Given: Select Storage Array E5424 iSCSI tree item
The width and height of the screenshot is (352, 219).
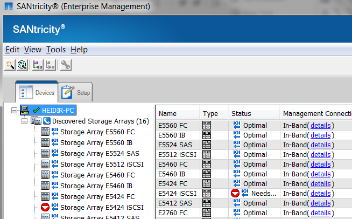Looking at the screenshot, I should point(102,208).
